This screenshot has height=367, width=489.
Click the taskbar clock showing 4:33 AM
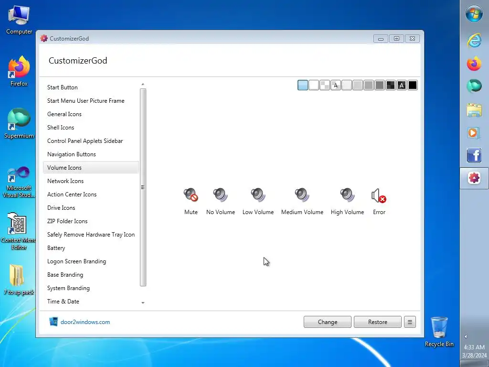click(474, 351)
